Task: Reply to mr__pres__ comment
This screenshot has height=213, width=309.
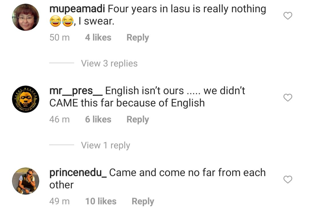Action: click(138, 119)
